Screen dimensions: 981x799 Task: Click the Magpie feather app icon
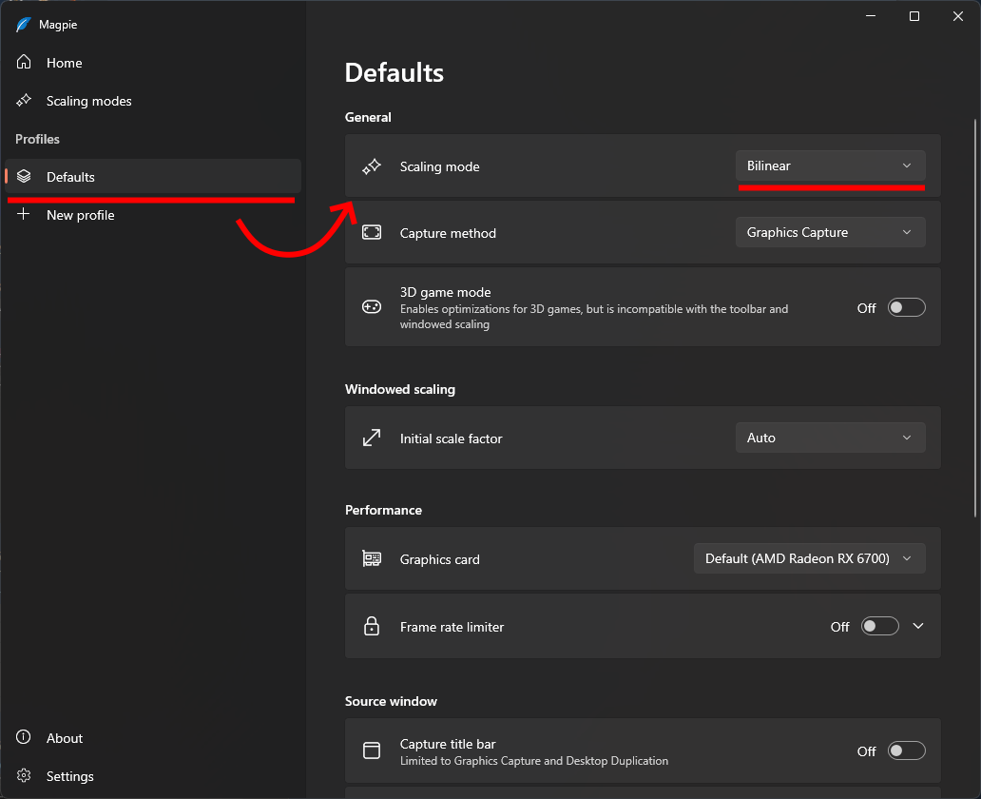[x=24, y=25]
